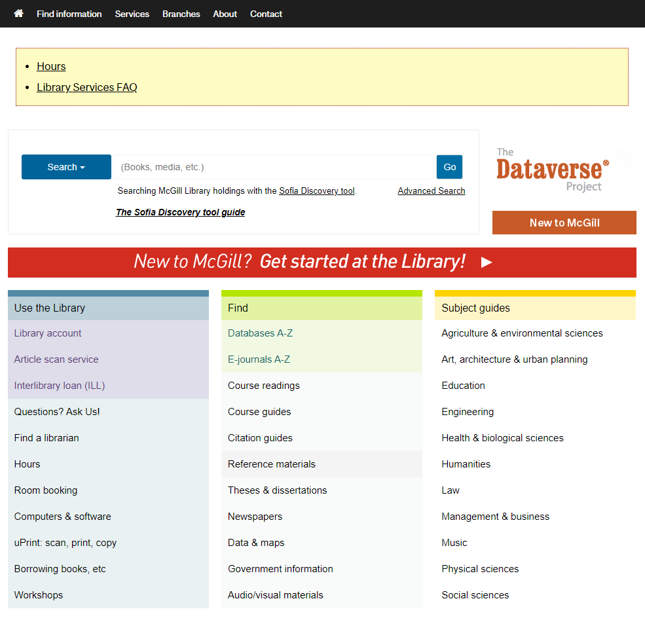Open the Room booking link

click(x=46, y=490)
